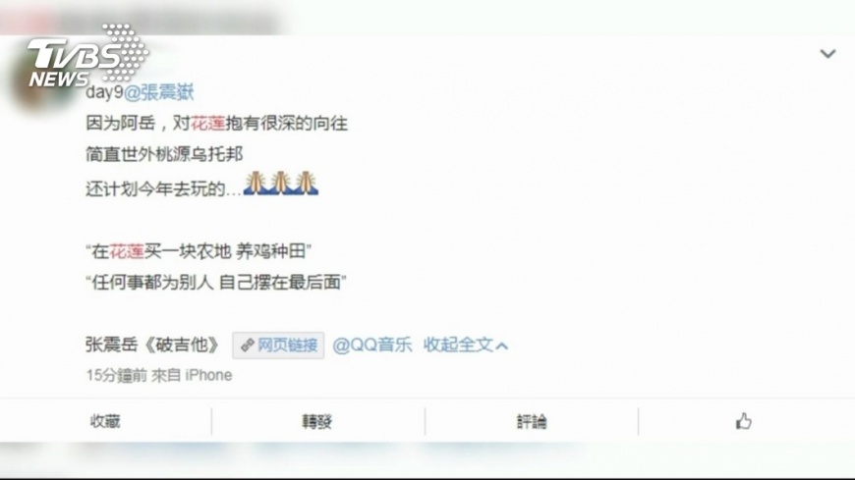This screenshot has height=480, width=855.
Task: Click the collapse arrow beside 收起全文
Action: tap(502, 346)
